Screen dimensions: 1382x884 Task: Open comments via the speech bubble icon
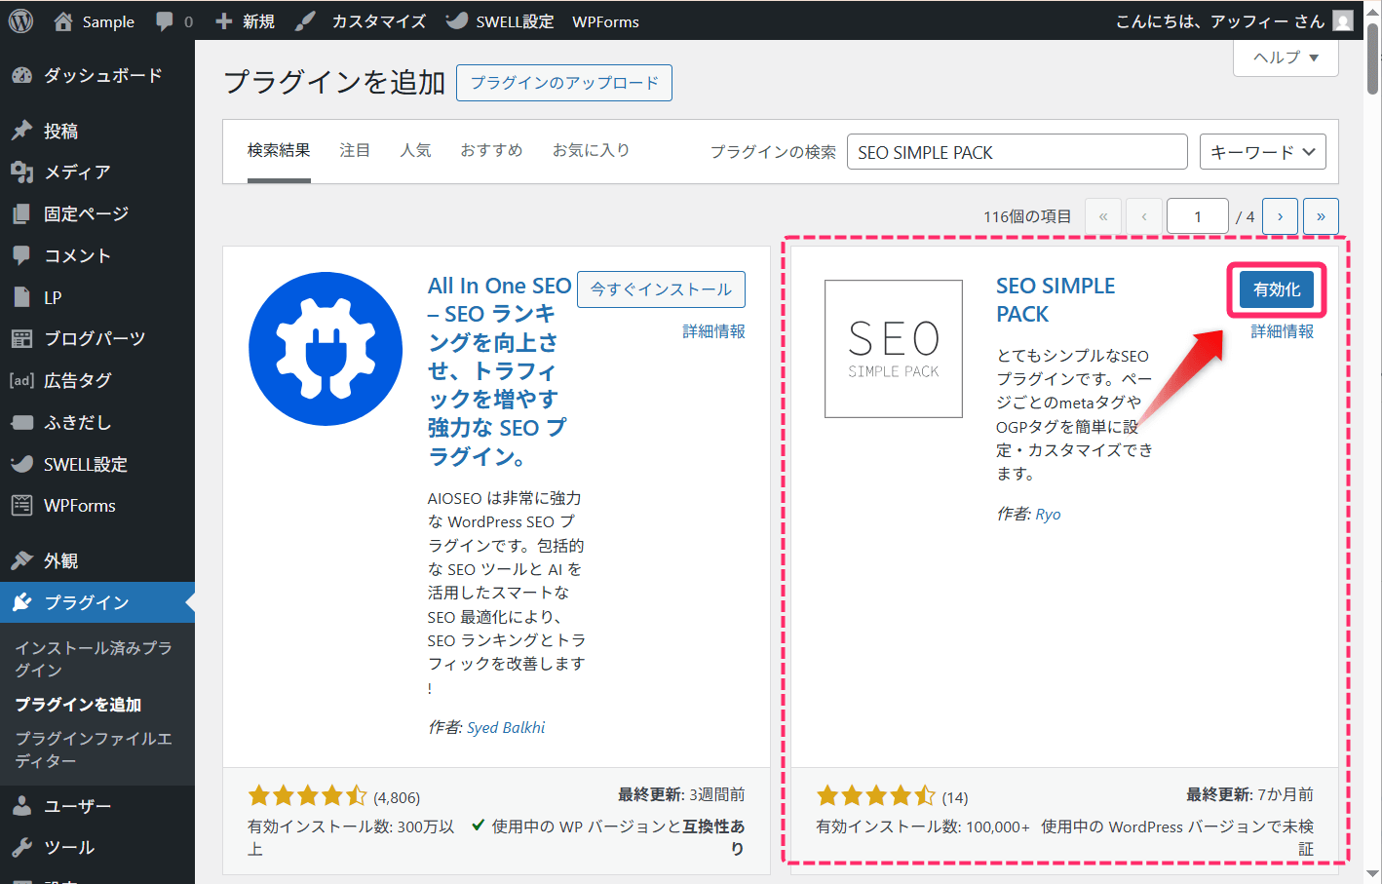[x=167, y=20]
